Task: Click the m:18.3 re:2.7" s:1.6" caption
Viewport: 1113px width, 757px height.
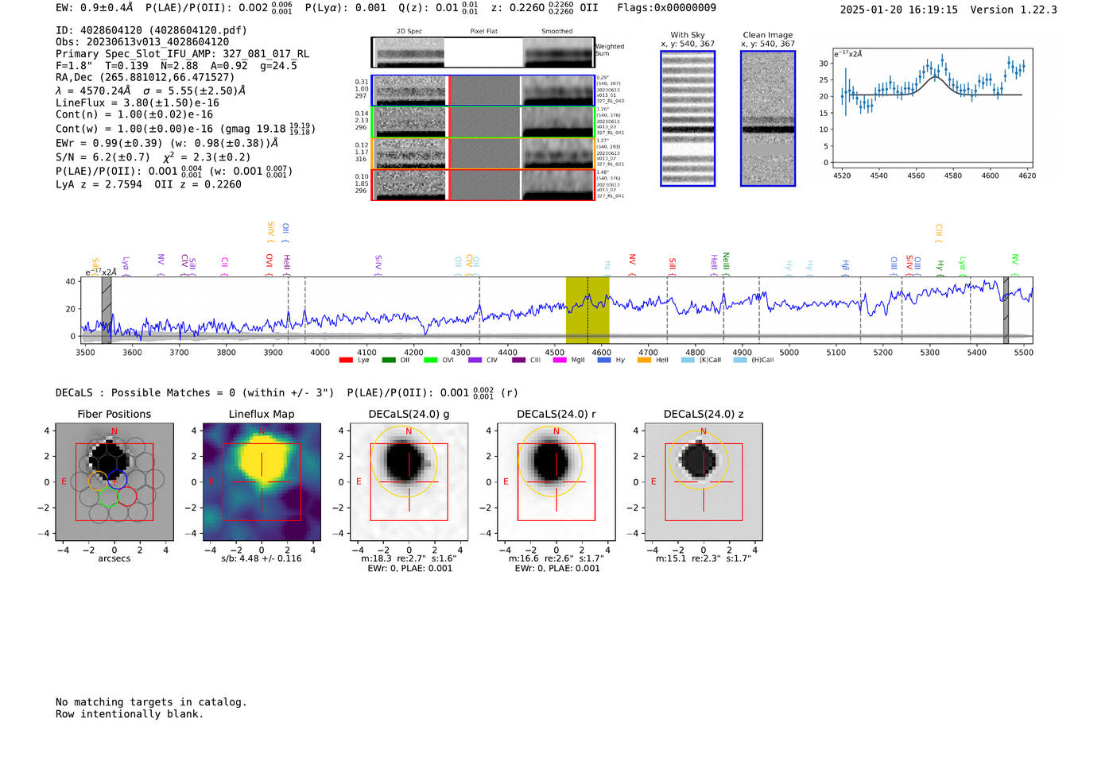Action: [409, 558]
